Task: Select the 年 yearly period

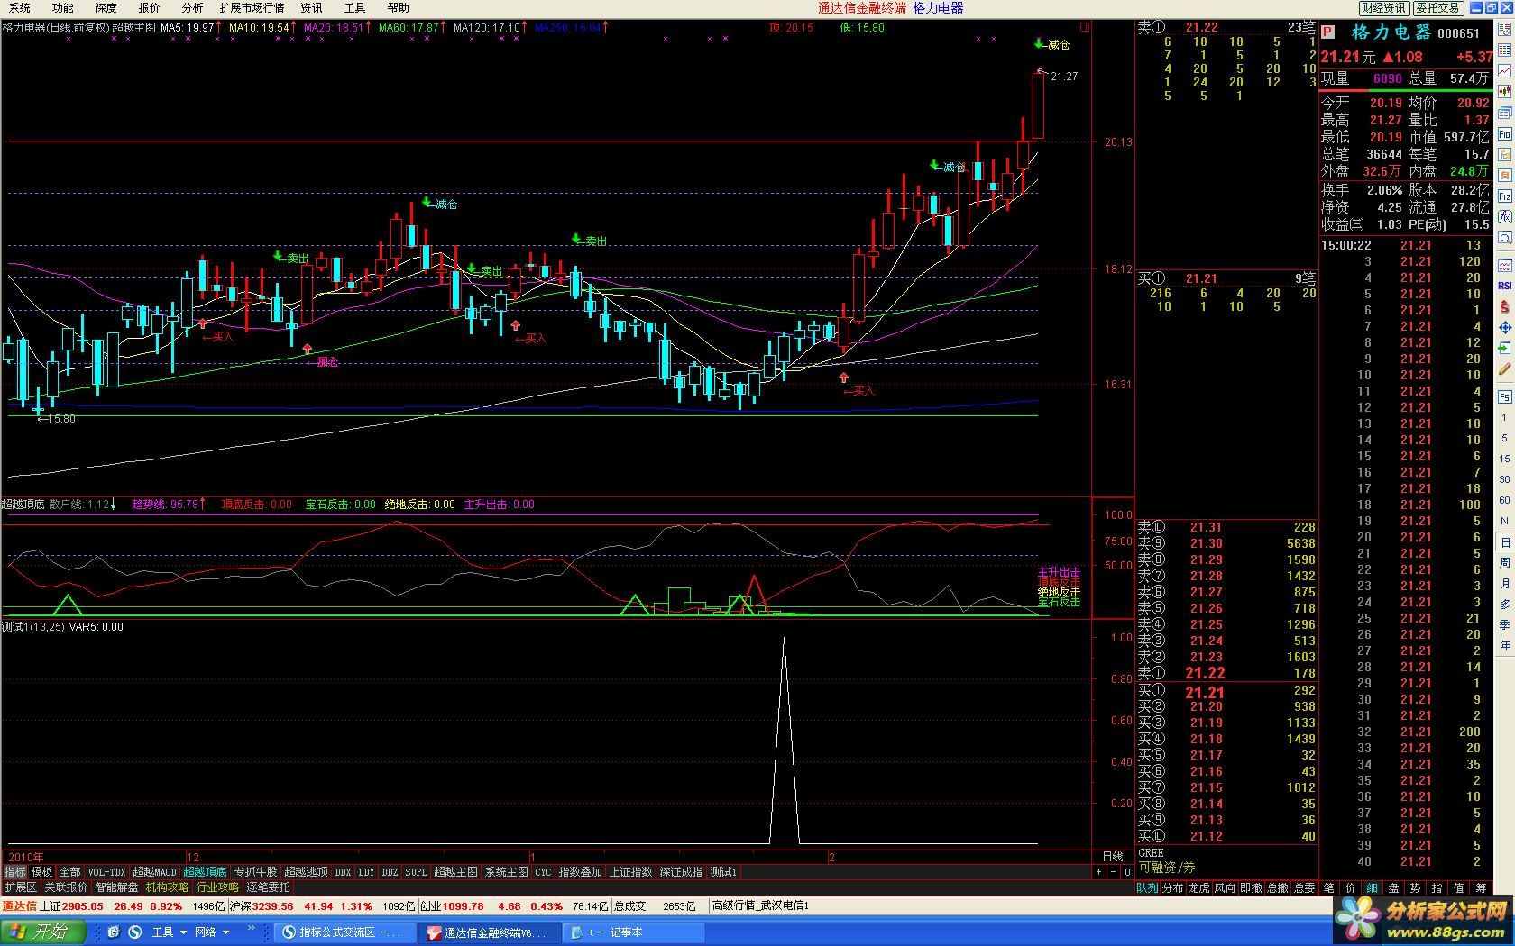Action: click(1504, 645)
